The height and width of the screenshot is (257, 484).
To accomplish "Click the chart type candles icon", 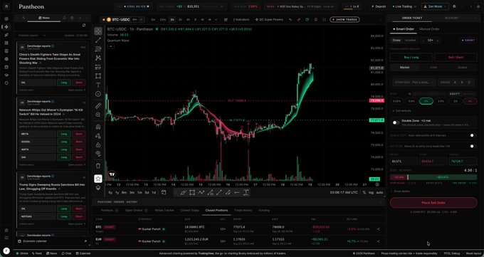I will 226,19.
